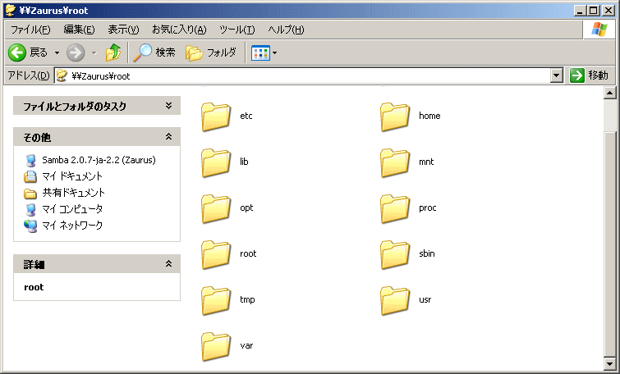Screen dimensions: 620x374
Task: Click the scrollbar up arrow
Action: [x=609, y=93]
